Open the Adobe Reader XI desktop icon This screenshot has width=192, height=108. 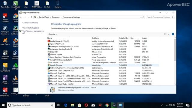coord(5,18)
